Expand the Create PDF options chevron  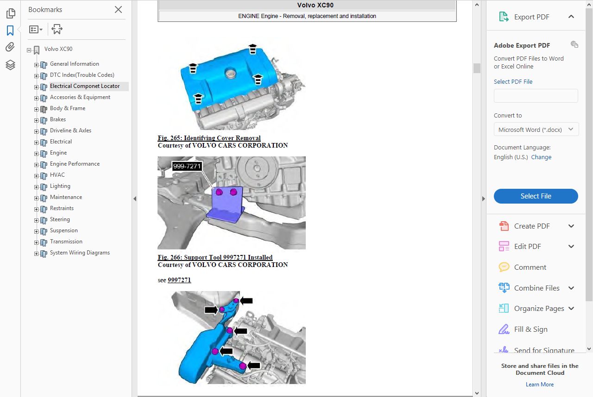571,226
